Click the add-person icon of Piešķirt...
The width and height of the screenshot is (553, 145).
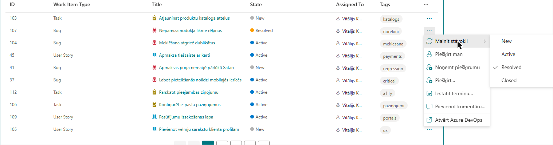pos(429,80)
